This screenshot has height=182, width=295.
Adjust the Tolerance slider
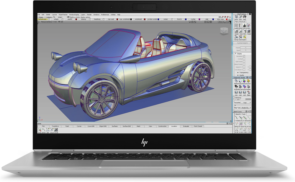pyautogui.click(x=246, y=100)
